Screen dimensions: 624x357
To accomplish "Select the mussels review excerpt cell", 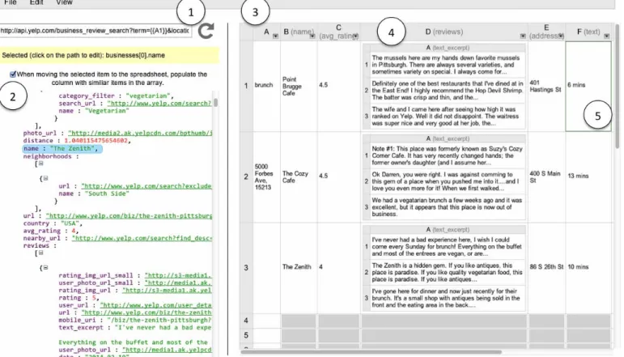I will point(448,65).
